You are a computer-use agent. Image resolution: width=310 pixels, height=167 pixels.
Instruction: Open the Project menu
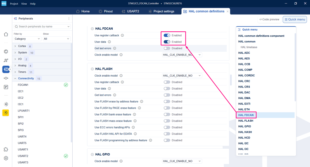coord(14,3)
